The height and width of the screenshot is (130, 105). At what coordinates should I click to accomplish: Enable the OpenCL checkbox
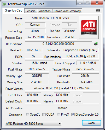point(27,114)
